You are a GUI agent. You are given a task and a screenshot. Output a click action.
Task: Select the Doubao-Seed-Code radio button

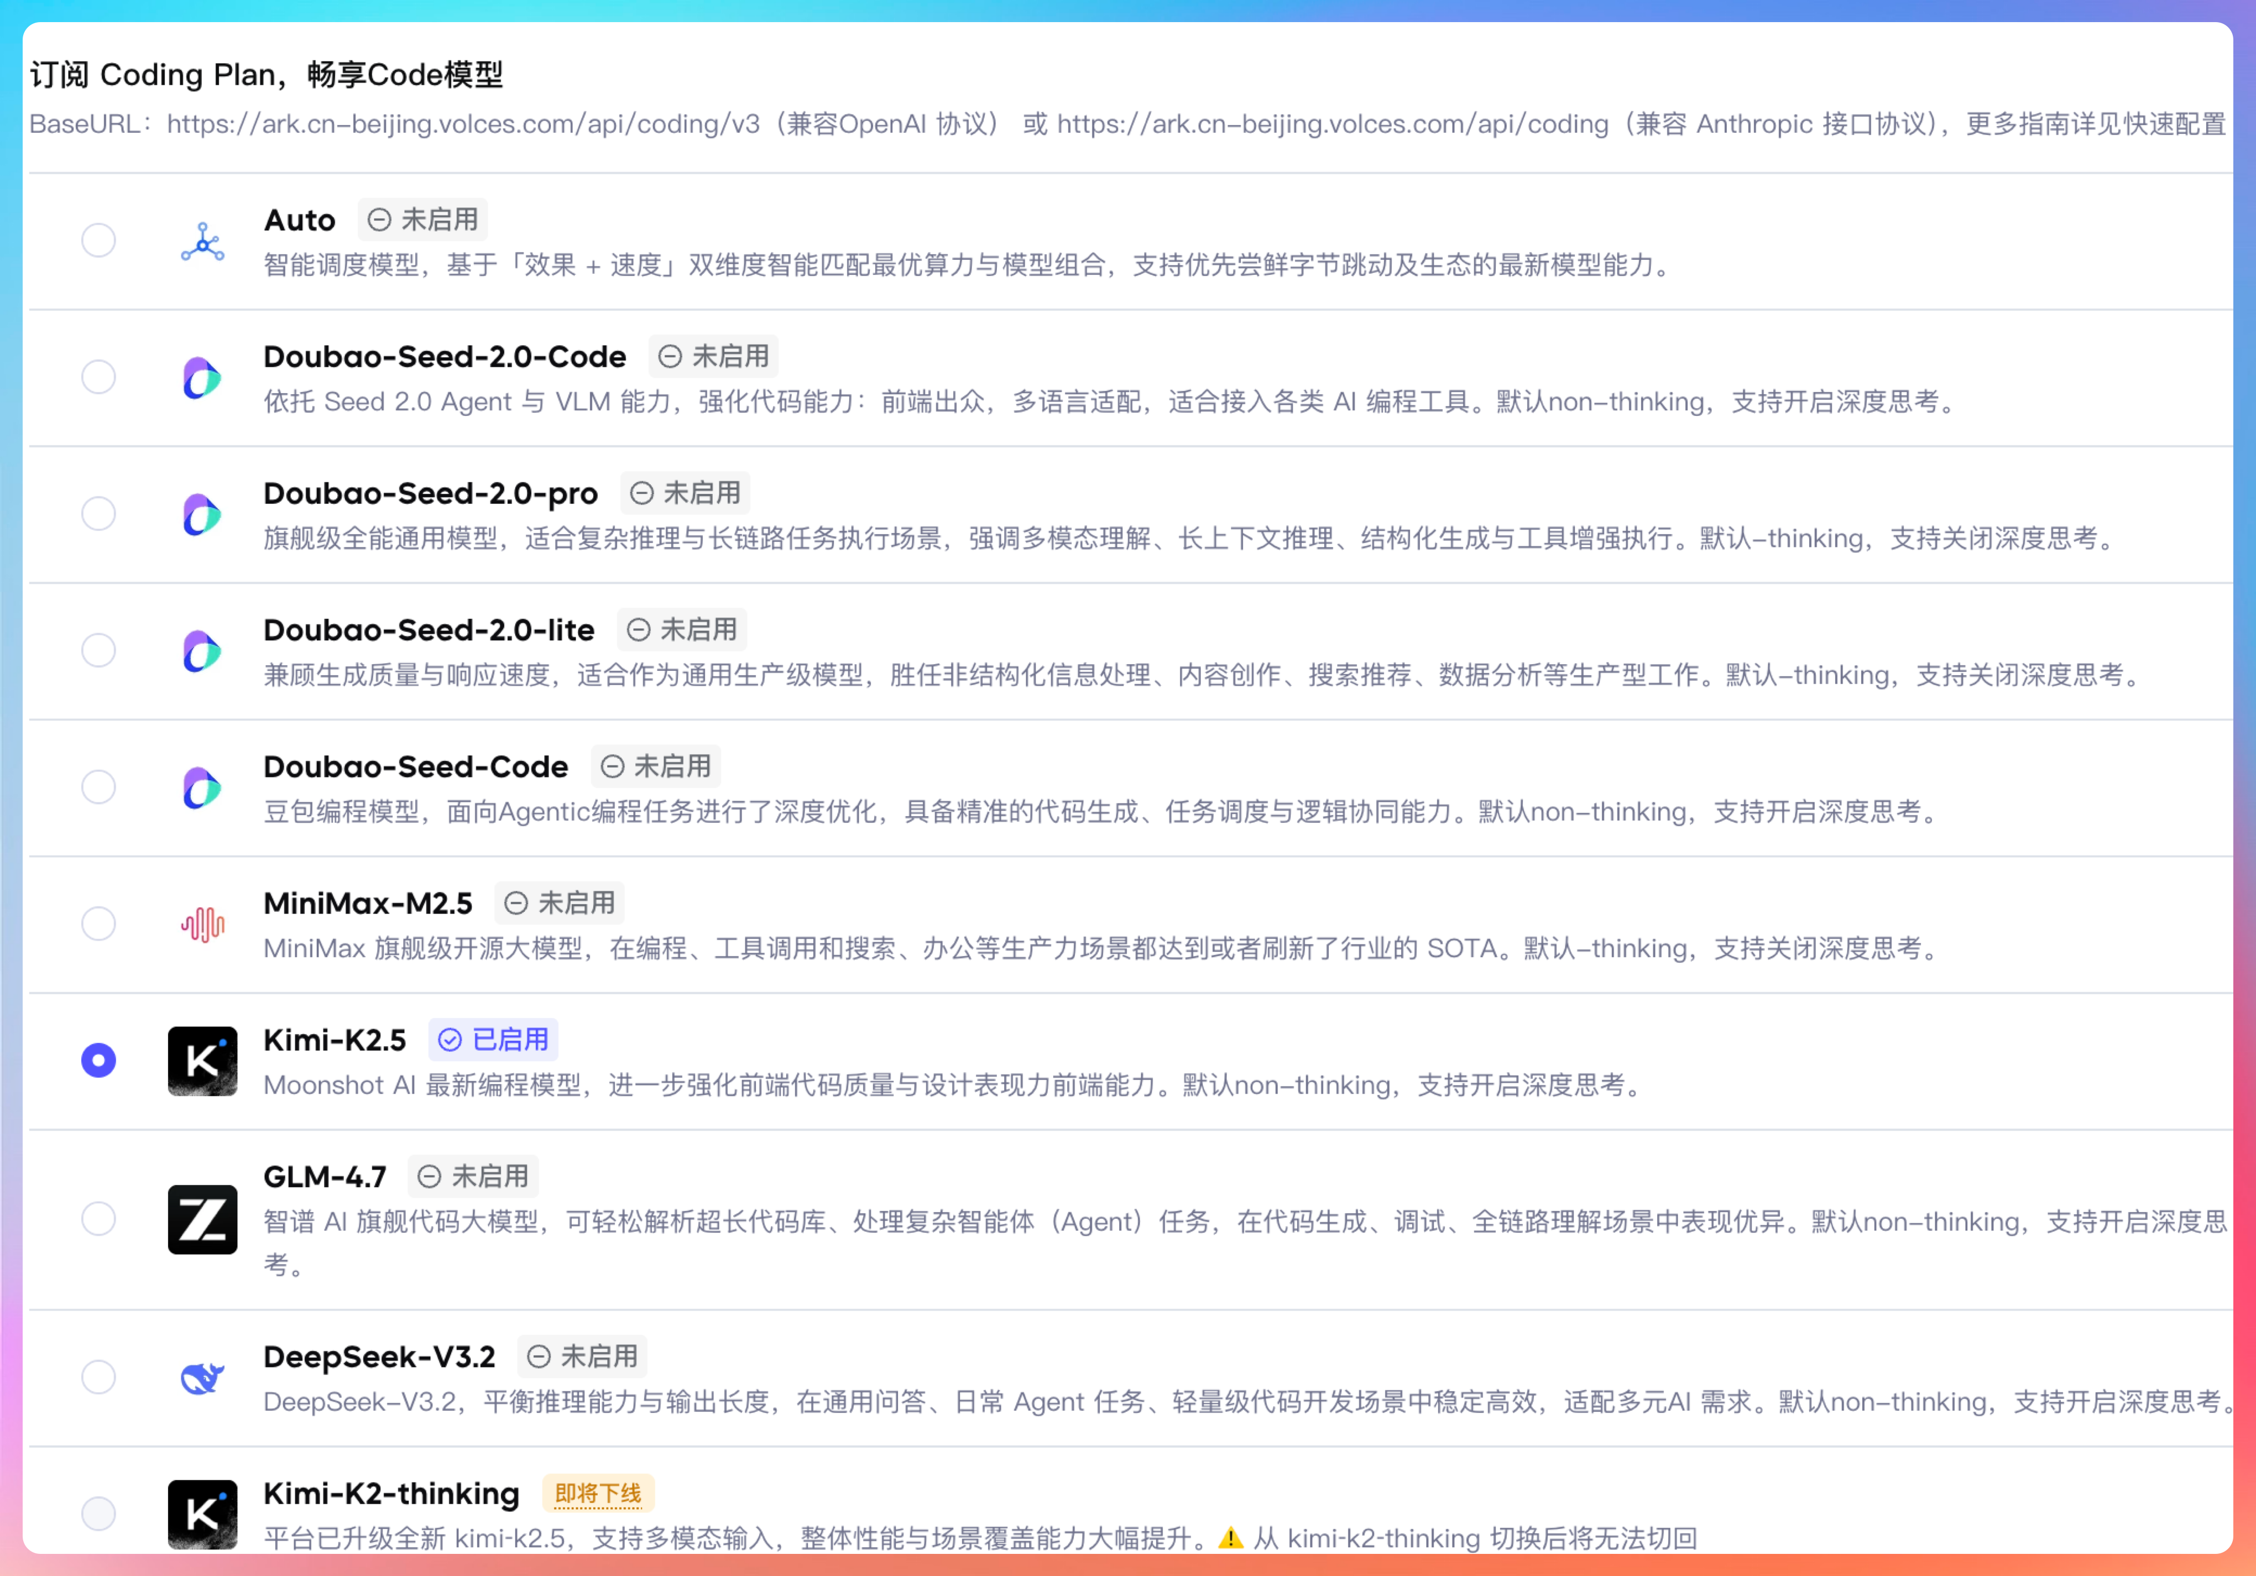[x=98, y=787]
